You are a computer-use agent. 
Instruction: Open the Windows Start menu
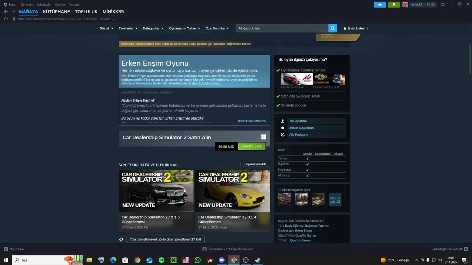click(x=6, y=260)
